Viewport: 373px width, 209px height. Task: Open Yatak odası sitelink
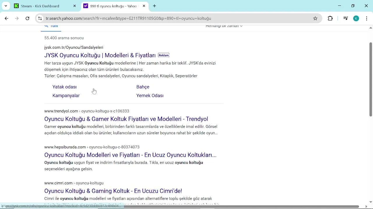click(x=64, y=87)
